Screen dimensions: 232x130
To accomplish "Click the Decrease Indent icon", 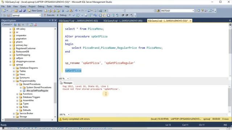I will tap(123, 15).
